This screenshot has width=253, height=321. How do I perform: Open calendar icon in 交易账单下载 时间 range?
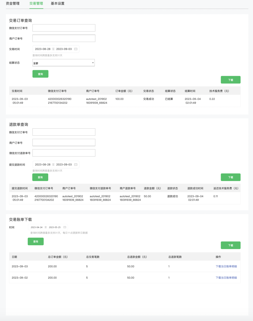coord(65,227)
